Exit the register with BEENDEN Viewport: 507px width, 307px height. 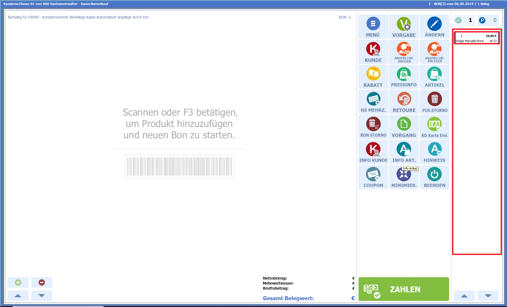pos(434,177)
